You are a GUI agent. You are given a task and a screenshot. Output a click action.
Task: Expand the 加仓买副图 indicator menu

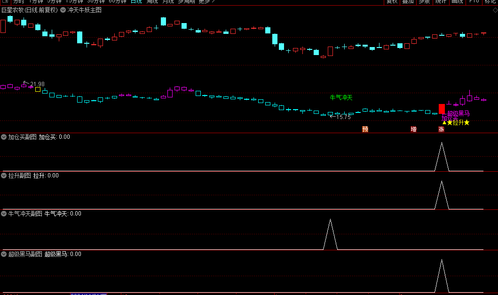click(4, 137)
